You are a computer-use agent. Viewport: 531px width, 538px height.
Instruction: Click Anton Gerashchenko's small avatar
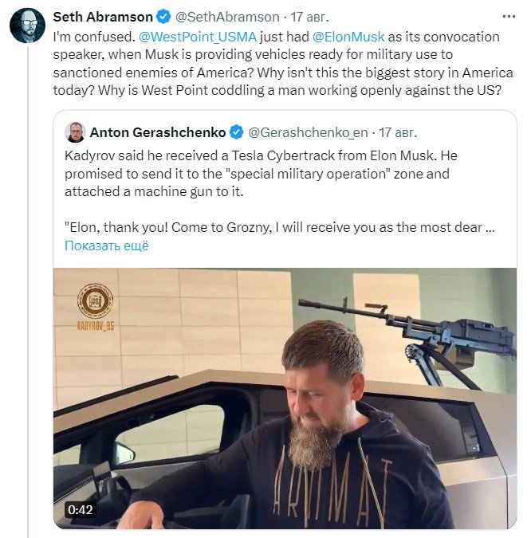point(75,132)
